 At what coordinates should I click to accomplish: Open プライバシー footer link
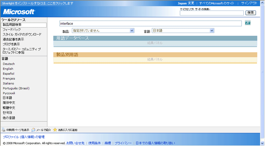(x=123, y=143)
